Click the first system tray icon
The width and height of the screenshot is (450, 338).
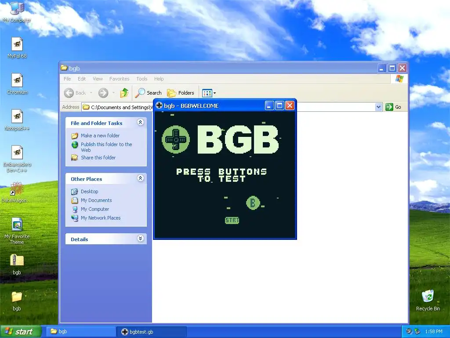tap(409, 331)
